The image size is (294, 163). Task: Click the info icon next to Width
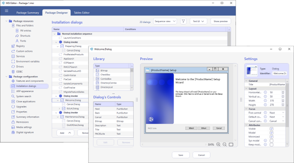coord(265,101)
